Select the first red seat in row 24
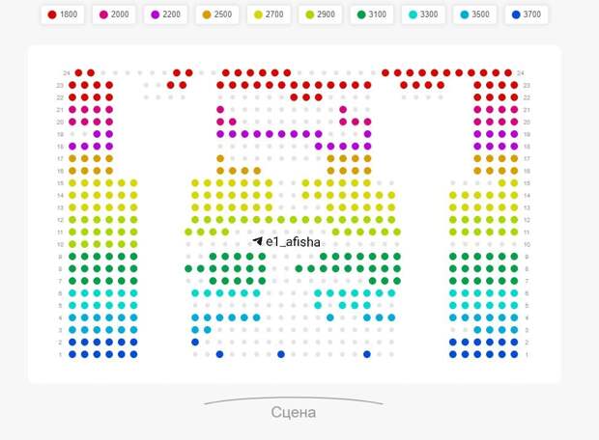 (x=79, y=72)
